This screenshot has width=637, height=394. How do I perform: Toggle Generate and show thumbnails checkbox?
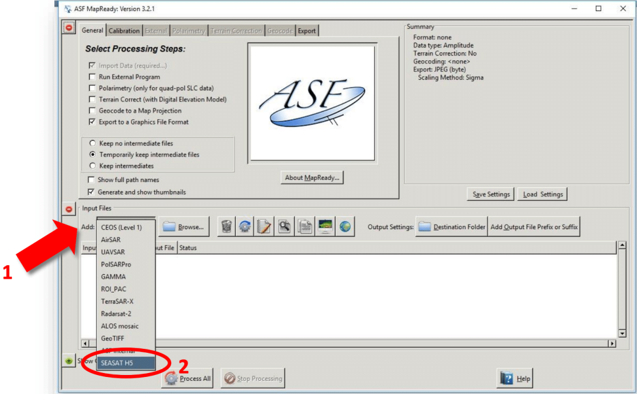tap(91, 192)
